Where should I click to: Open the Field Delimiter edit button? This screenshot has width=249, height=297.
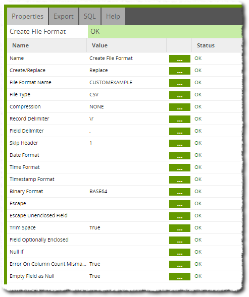(179, 132)
